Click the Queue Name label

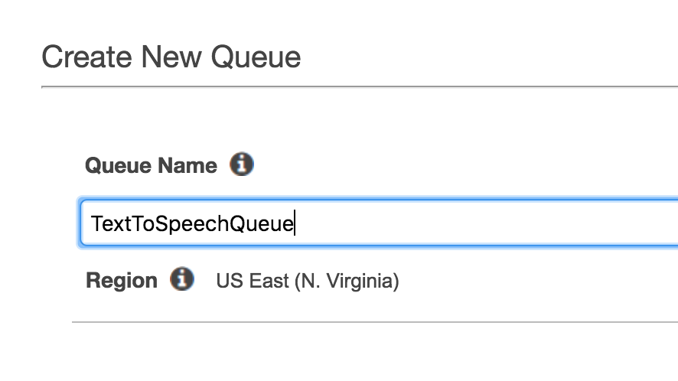(x=151, y=165)
